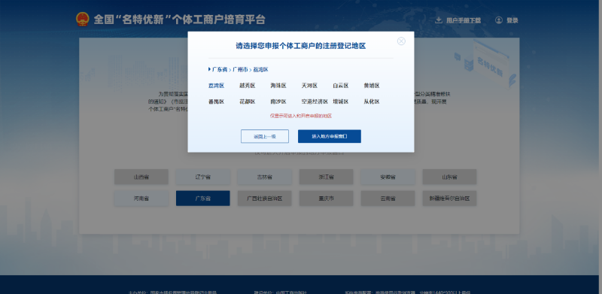The height and width of the screenshot is (294, 602).
Task: Choose the 从化区 district option
Action: pos(372,102)
